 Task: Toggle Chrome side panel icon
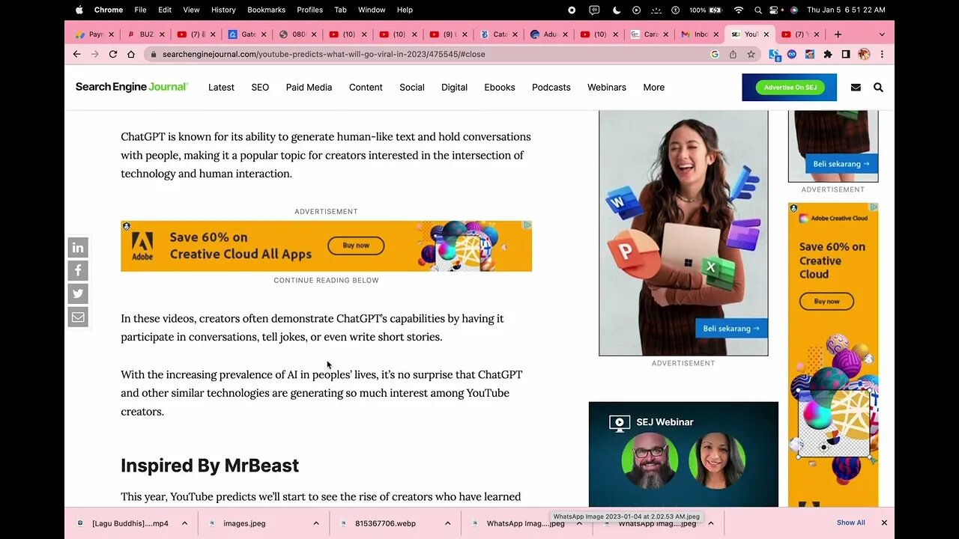coord(846,54)
